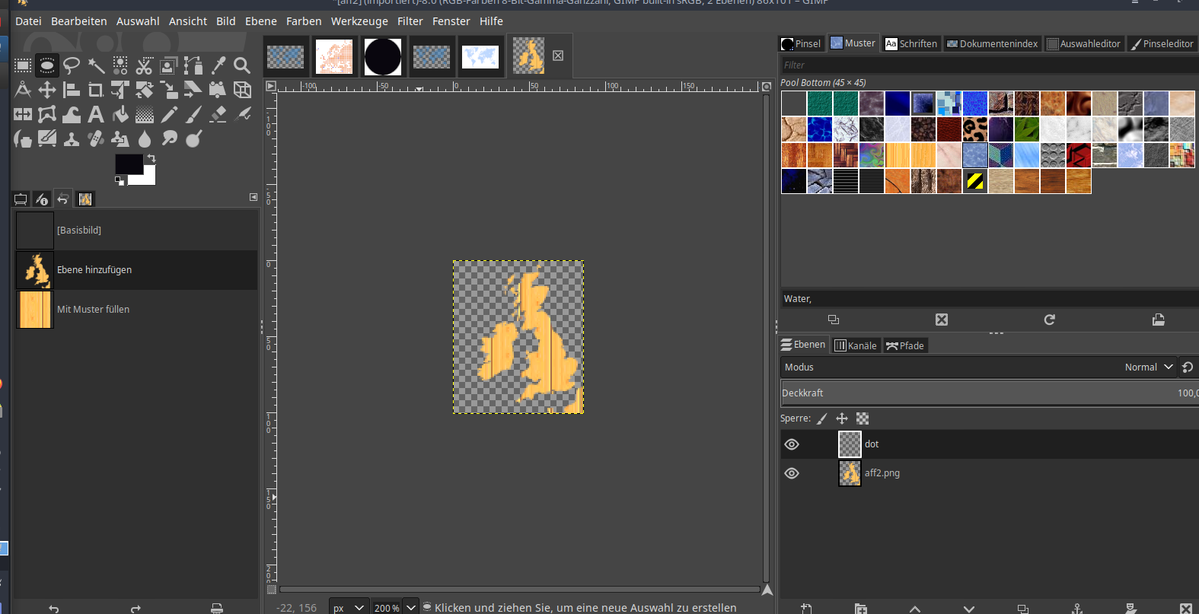Open the zoom percentage dropdown
The height and width of the screenshot is (614, 1199).
click(x=411, y=607)
